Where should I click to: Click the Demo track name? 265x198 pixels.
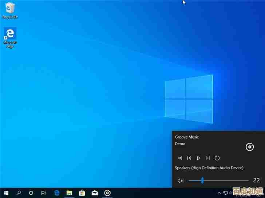[x=180, y=144]
